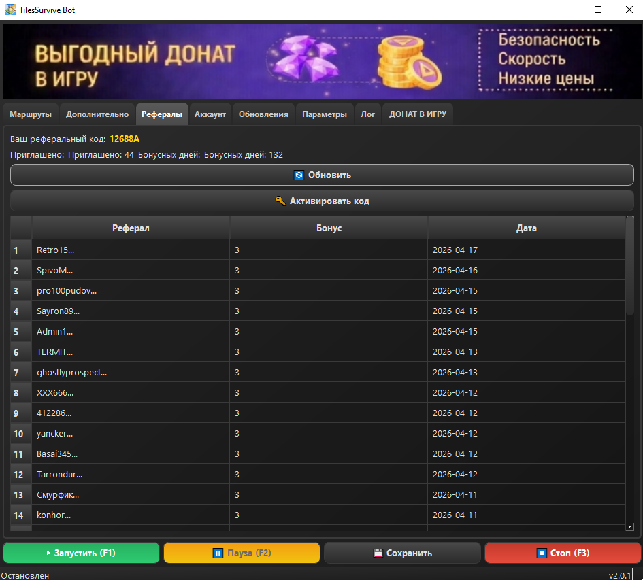The height and width of the screenshot is (580, 643).
Task: Open the Аккаунт tab
Action: click(210, 114)
